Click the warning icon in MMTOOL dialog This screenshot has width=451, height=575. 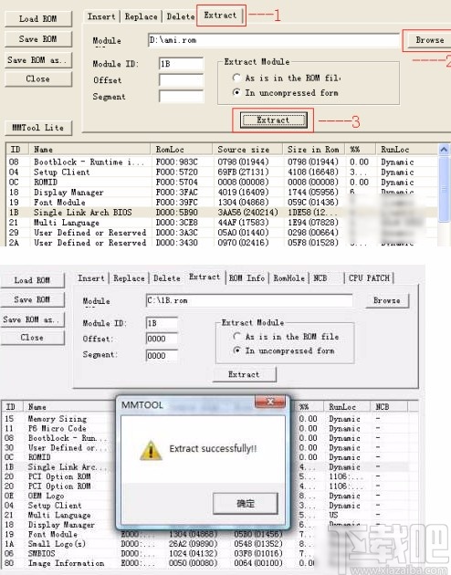pyautogui.click(x=151, y=450)
